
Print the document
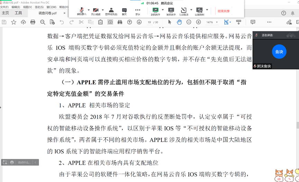pyautogui.click(x=33, y=22)
